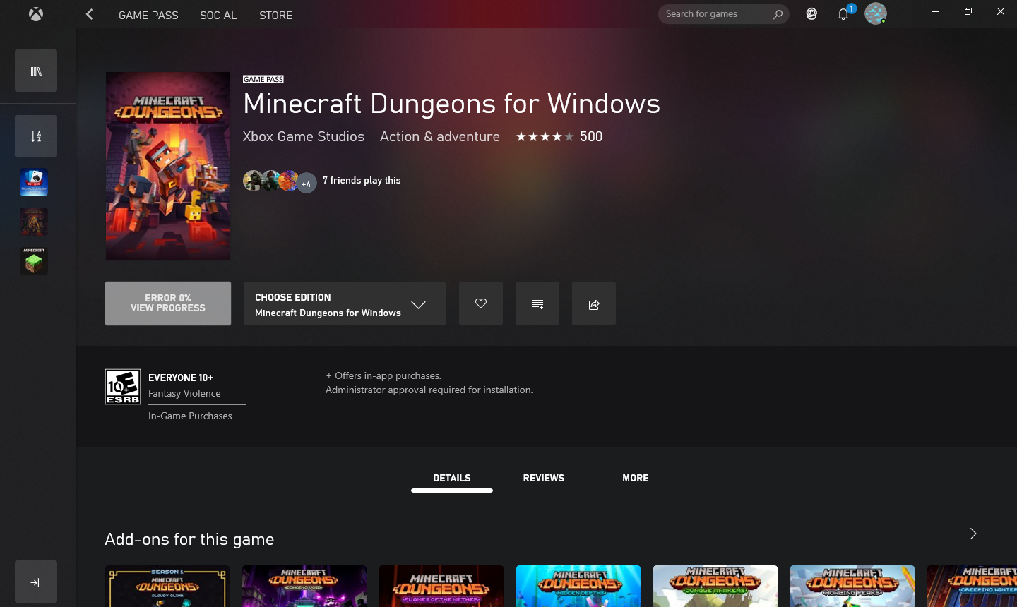Open the Jungle Awakens add-on thumbnail
The width and height of the screenshot is (1017, 607).
(x=715, y=586)
